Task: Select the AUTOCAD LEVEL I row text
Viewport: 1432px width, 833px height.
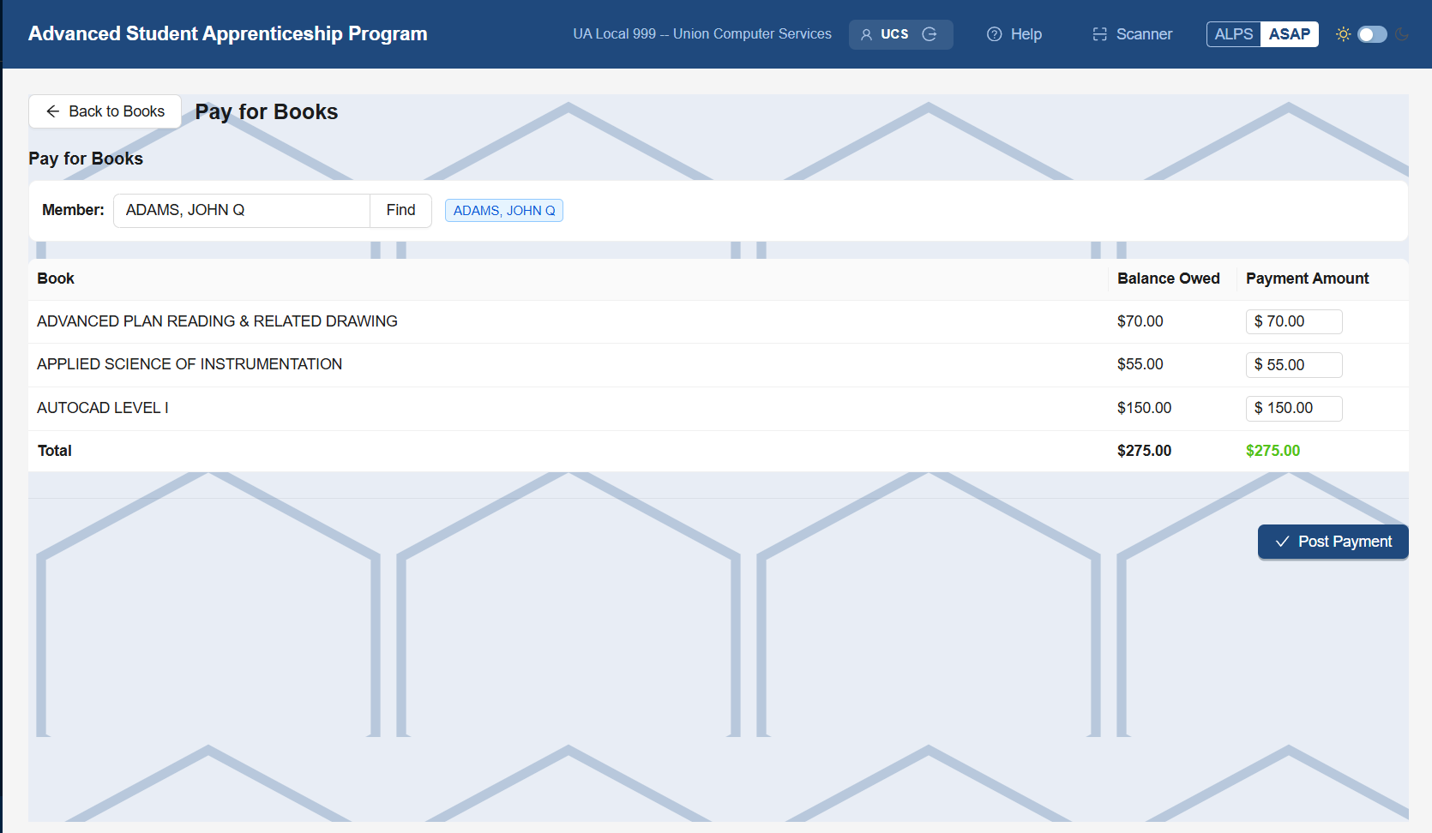Action: (x=103, y=408)
